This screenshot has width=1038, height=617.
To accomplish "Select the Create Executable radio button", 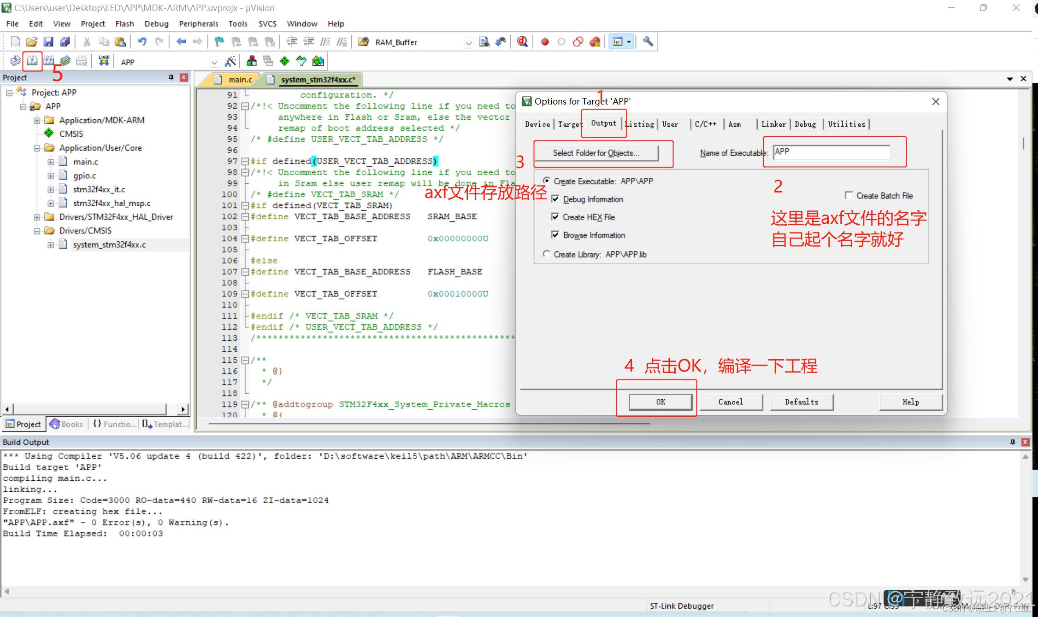I will point(547,181).
